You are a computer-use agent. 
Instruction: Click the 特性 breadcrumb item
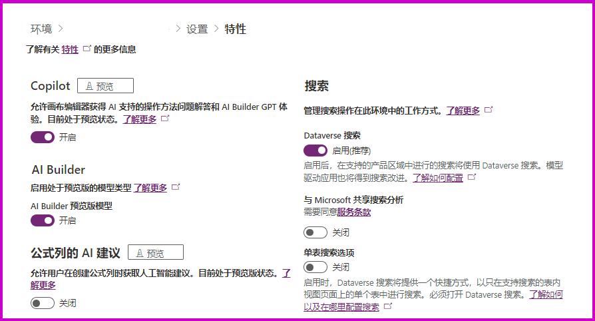pyautogui.click(x=235, y=29)
